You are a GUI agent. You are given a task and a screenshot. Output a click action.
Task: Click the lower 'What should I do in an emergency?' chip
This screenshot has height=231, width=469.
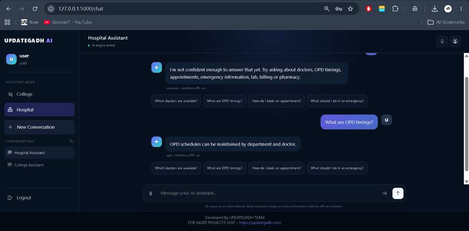337,168
